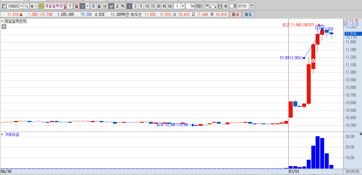Select the 분 minute chart mode
The image size is (362, 175).
pyautogui.click(x=111, y=6)
